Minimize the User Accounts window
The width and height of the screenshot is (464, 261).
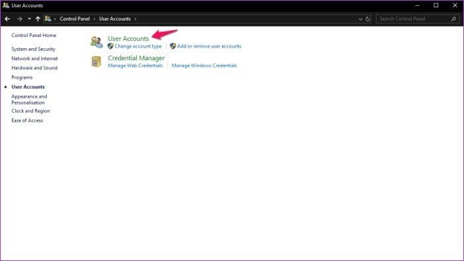417,5
